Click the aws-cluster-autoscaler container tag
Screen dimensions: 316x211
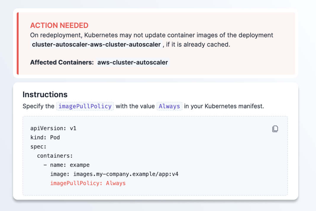point(133,63)
